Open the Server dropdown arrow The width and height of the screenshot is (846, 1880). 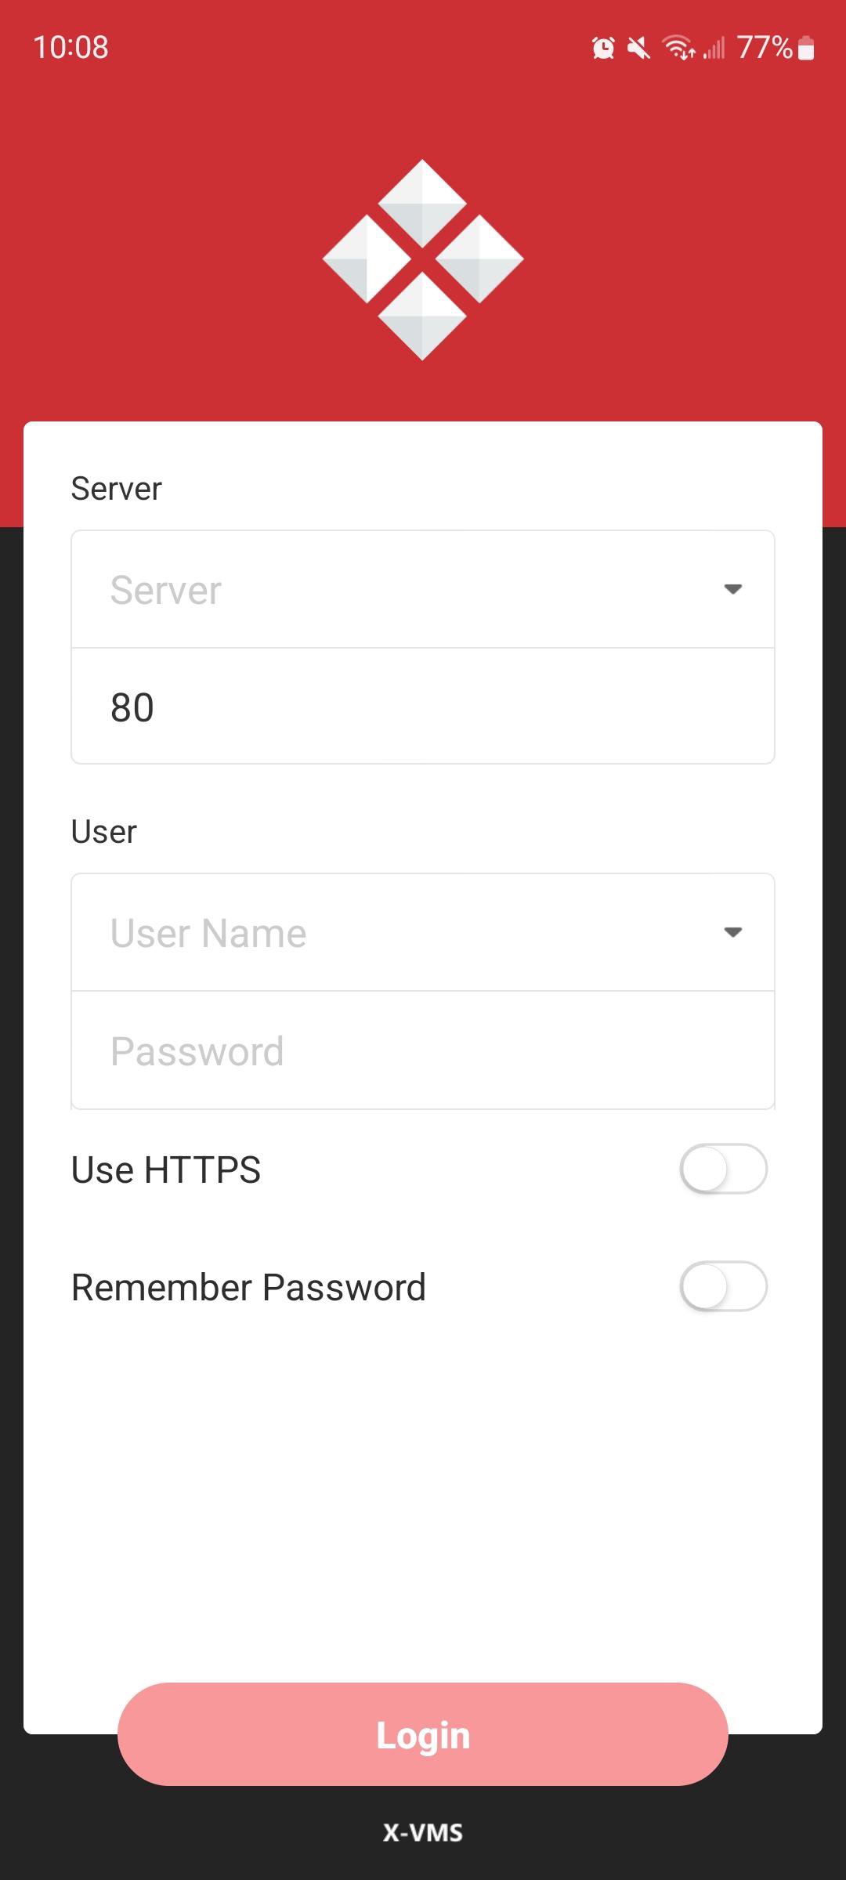click(733, 589)
